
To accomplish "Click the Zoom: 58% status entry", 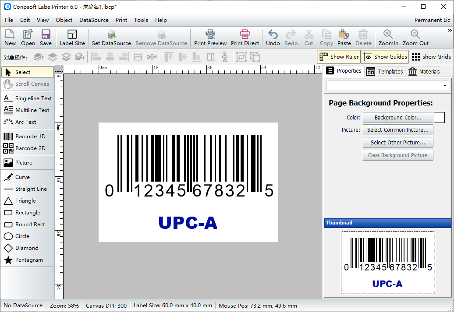I will [64, 305].
